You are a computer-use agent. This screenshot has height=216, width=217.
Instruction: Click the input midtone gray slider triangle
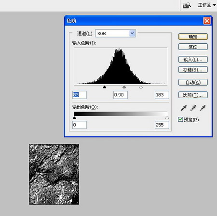coord(124,87)
